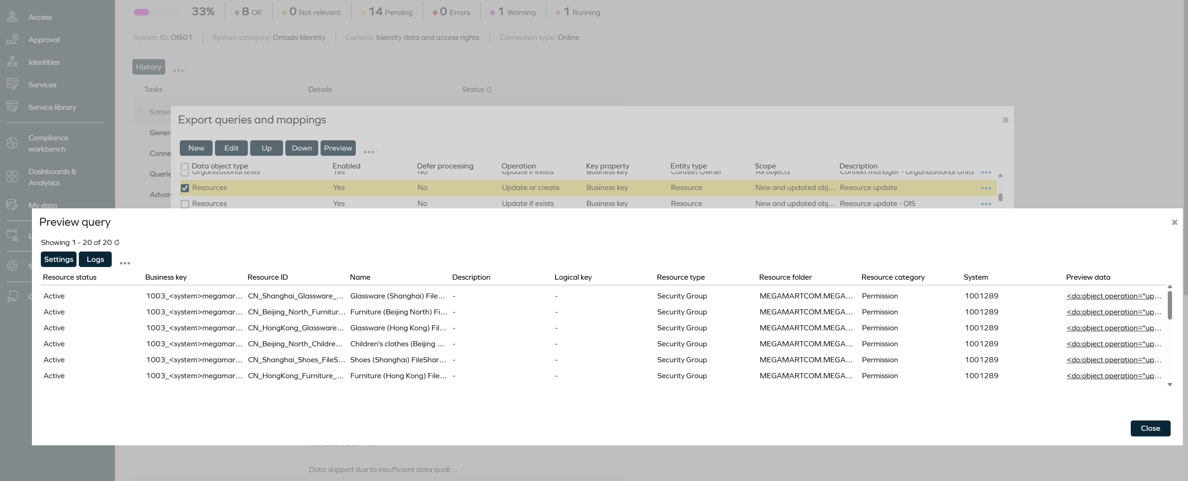
Task: Click the Identities sidebar icon
Action: (x=12, y=62)
